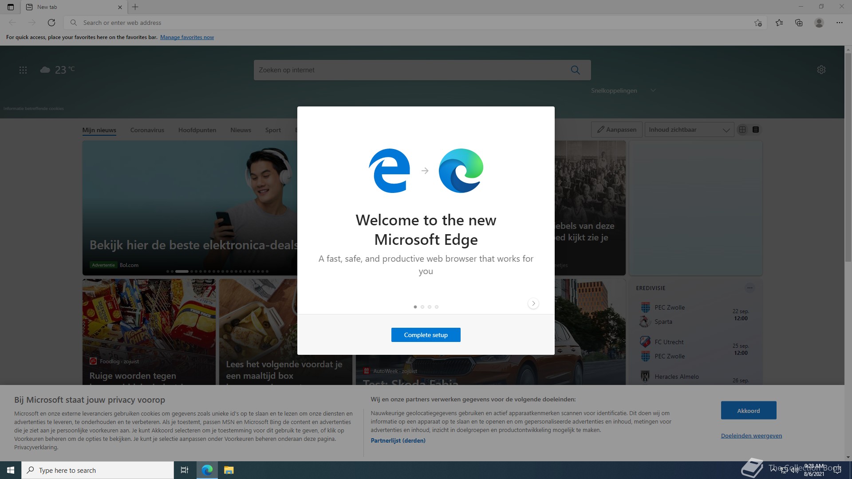The width and height of the screenshot is (852, 479).
Task: Click the tab actions menu icon
Action: tap(11, 7)
